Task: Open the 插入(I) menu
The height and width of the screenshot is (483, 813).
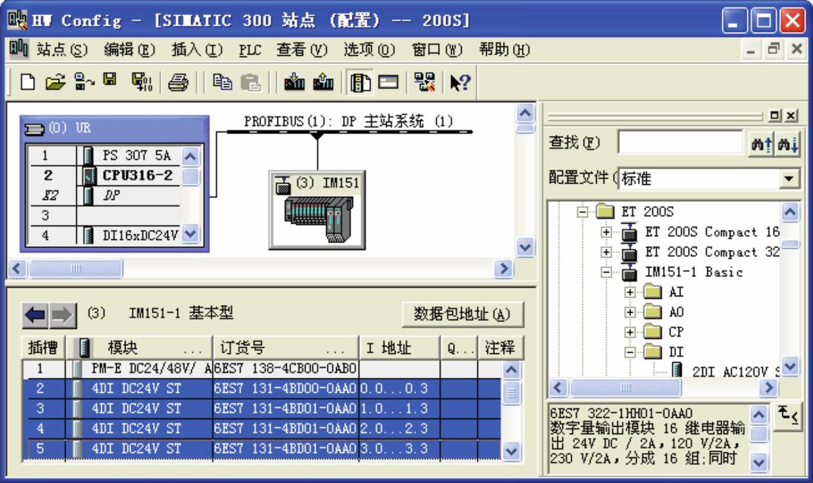Action: click(x=198, y=51)
